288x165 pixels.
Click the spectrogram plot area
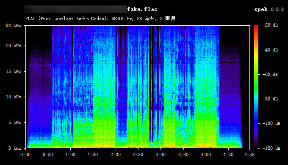(138, 87)
